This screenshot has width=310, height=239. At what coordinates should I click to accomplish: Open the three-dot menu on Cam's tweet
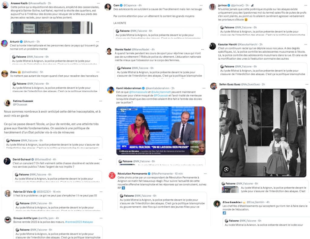pyautogui.click(x=201, y=5)
